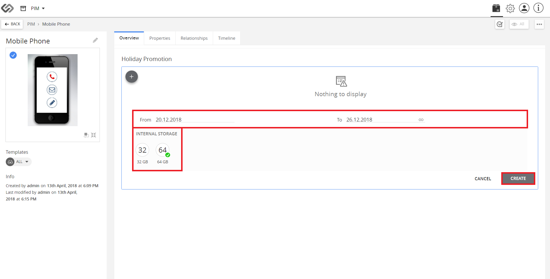The width and height of the screenshot is (550, 279).
Task: Click the CANCEL button
Action: [x=483, y=179]
